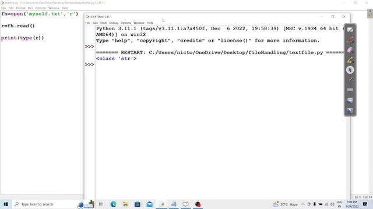This screenshot has width=373, height=209.
Task: Open the clock showing 9:09 PM
Action: click(x=352, y=204)
